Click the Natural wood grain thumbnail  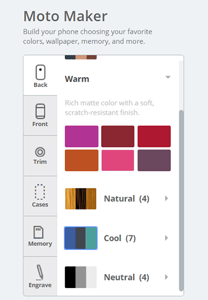tap(81, 198)
